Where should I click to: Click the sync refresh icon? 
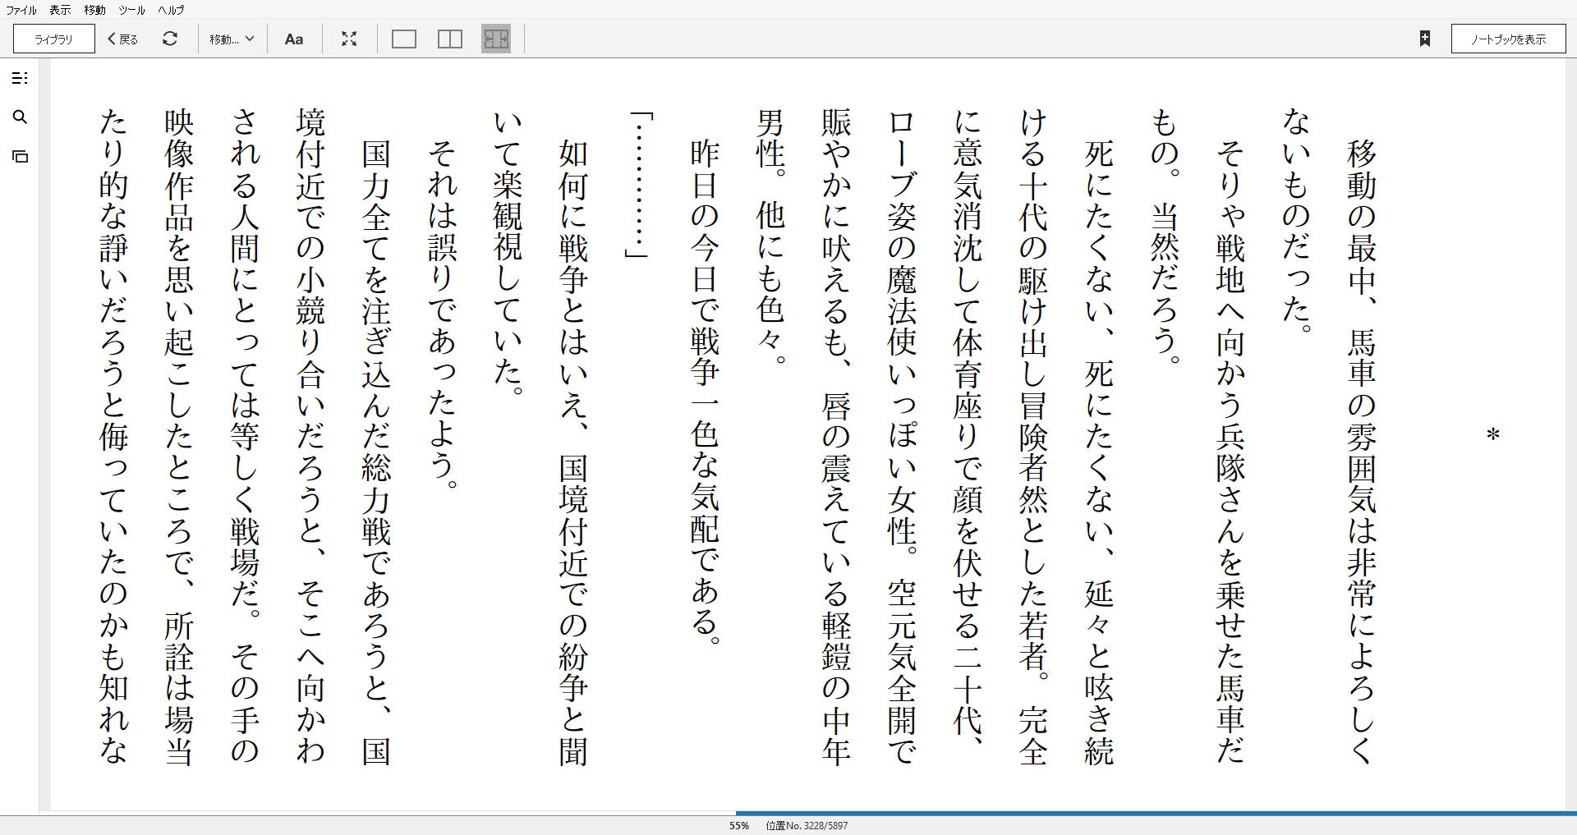pos(170,39)
